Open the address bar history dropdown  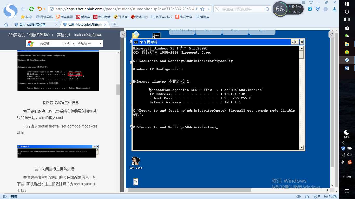coord(208,9)
